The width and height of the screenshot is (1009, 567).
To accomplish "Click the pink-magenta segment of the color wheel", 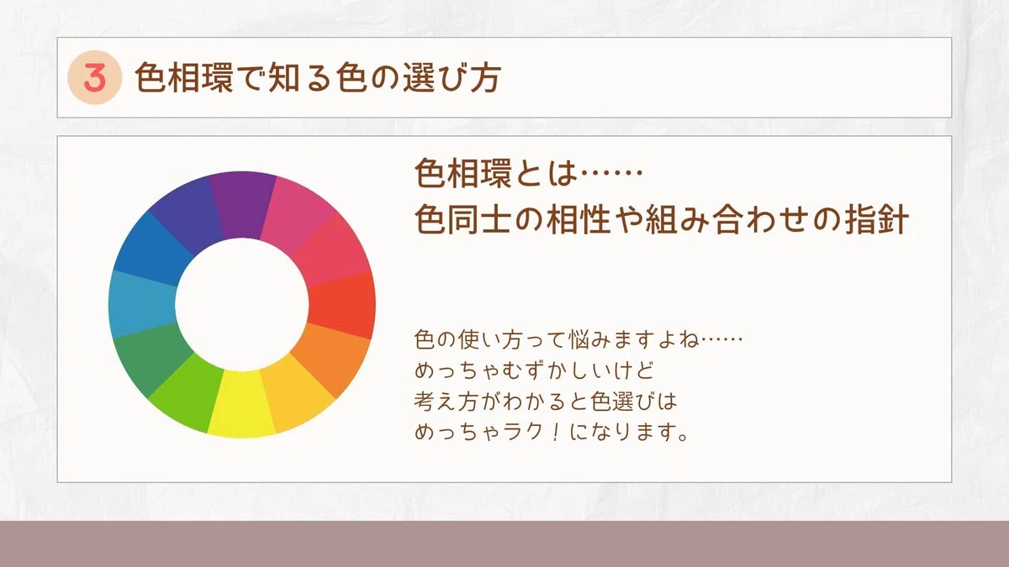I will coord(299,215).
